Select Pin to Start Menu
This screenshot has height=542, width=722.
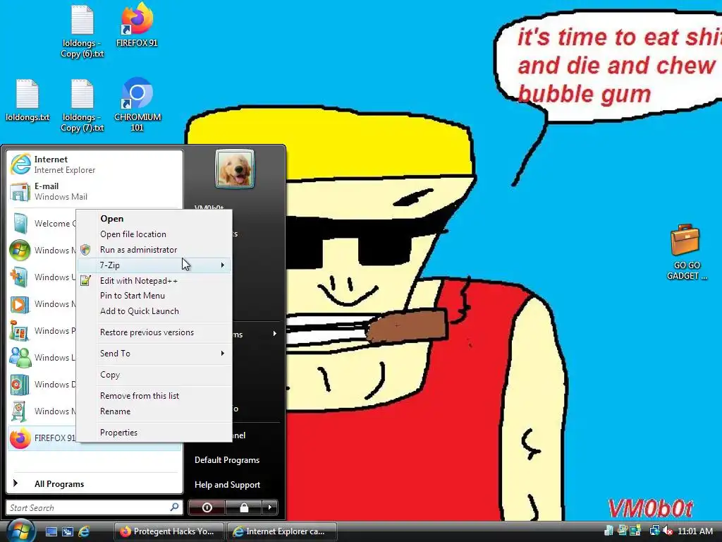(154, 296)
